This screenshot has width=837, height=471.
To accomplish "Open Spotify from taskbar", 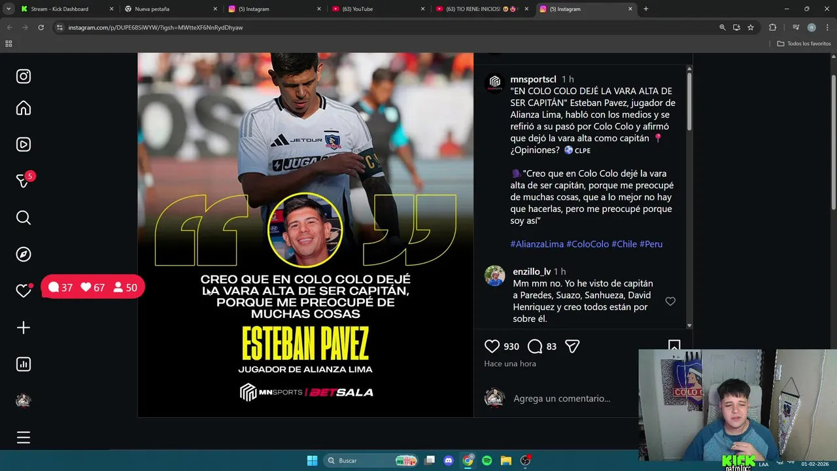I will click(x=487, y=461).
